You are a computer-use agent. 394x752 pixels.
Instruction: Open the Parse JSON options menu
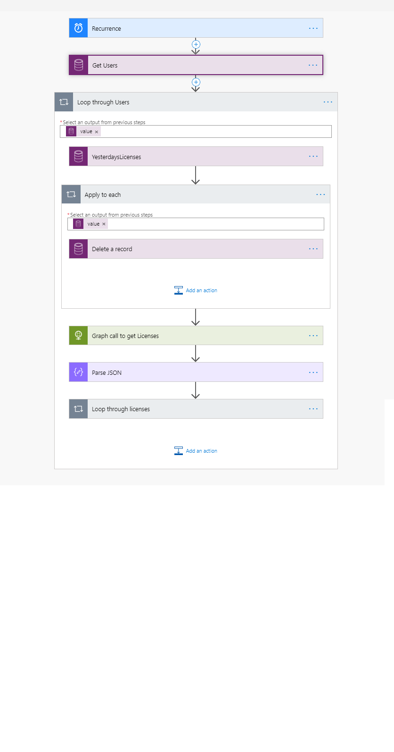pyautogui.click(x=313, y=372)
